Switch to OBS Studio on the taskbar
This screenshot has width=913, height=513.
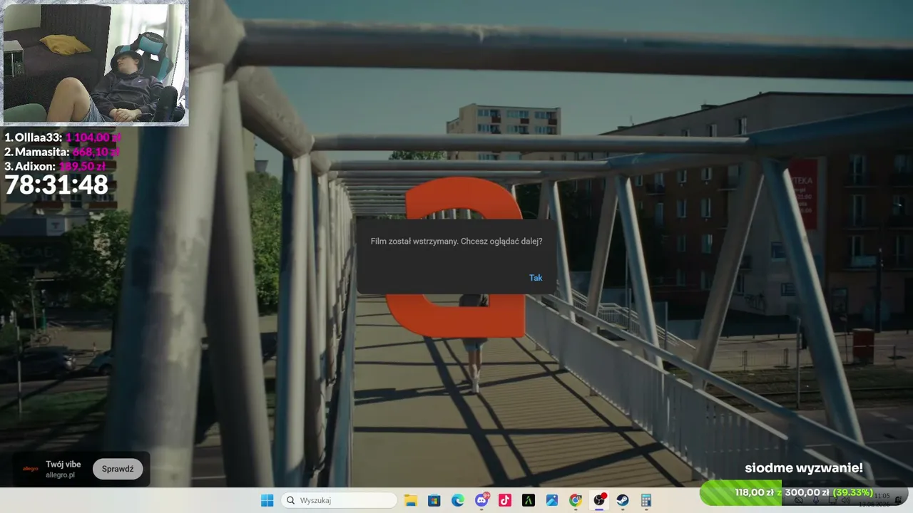point(599,500)
